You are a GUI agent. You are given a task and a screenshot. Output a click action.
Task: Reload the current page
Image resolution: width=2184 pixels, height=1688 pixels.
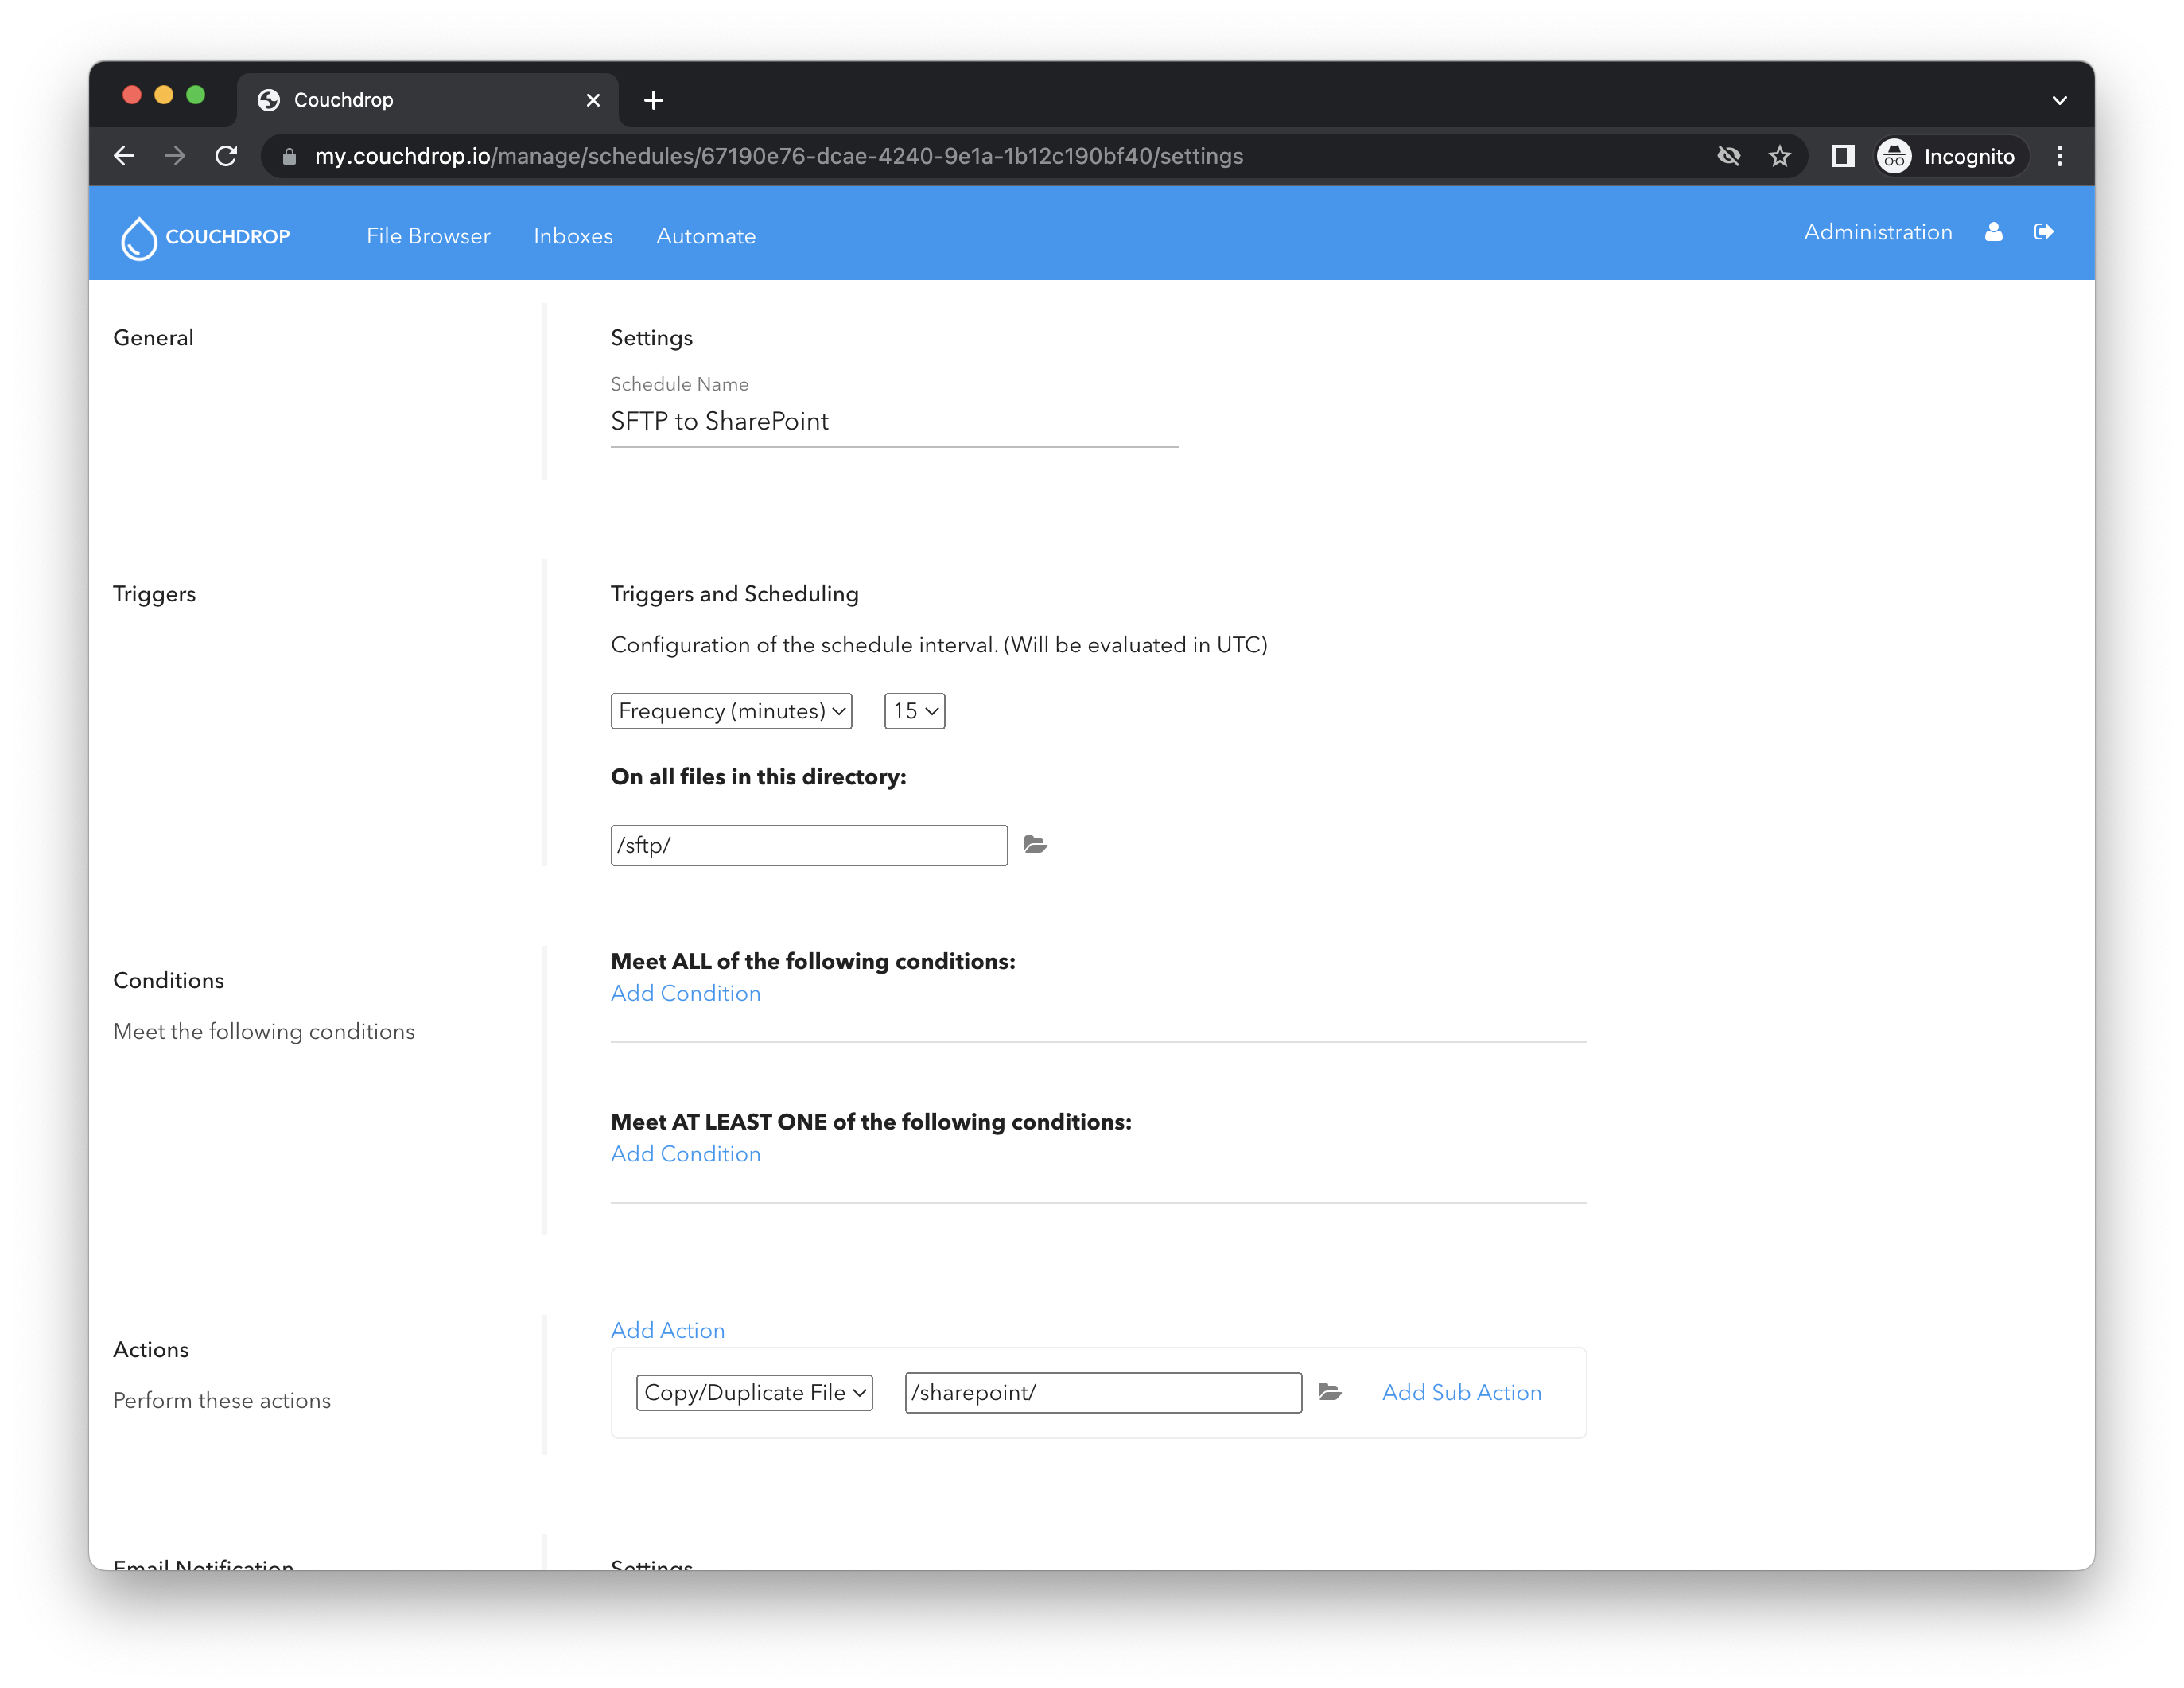click(x=227, y=156)
